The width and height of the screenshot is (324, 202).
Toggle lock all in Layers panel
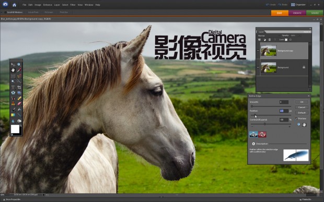(291, 40)
